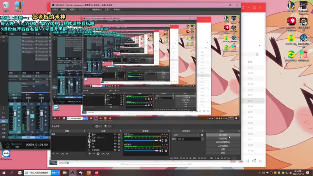The height and width of the screenshot is (176, 313).
Task: Open desktop audio gear settings in mixer
Action: [166, 151]
